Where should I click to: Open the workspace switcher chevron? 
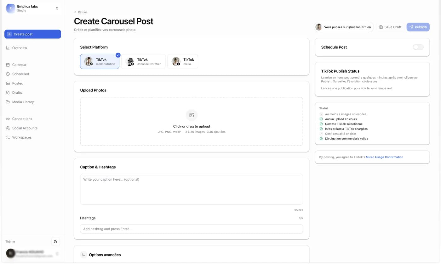[57, 8]
